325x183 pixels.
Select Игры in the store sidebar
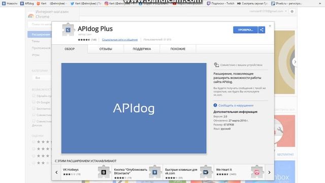36,55
